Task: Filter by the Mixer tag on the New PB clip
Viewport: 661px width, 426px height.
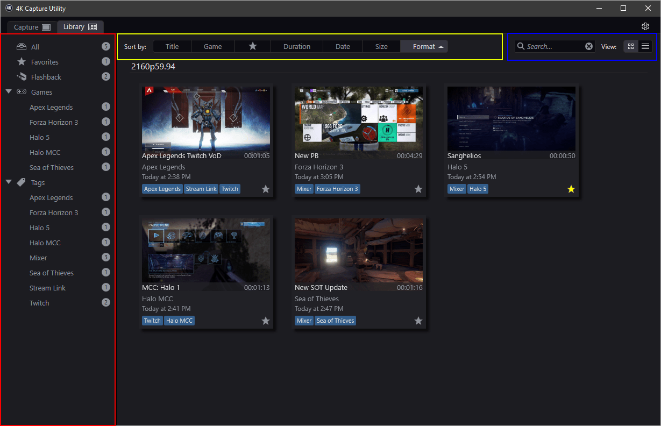Action: pyautogui.click(x=304, y=189)
